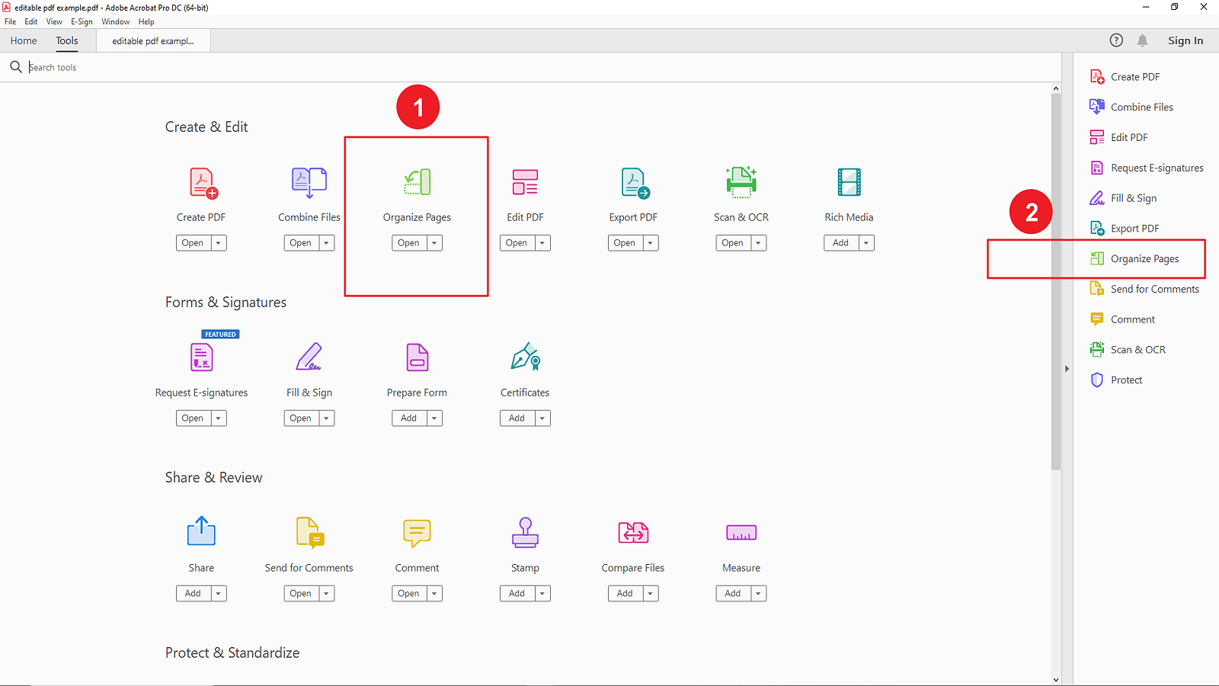Click the Scan & OCR tool icon in center panel
The image size is (1219, 686).
pyautogui.click(x=741, y=182)
